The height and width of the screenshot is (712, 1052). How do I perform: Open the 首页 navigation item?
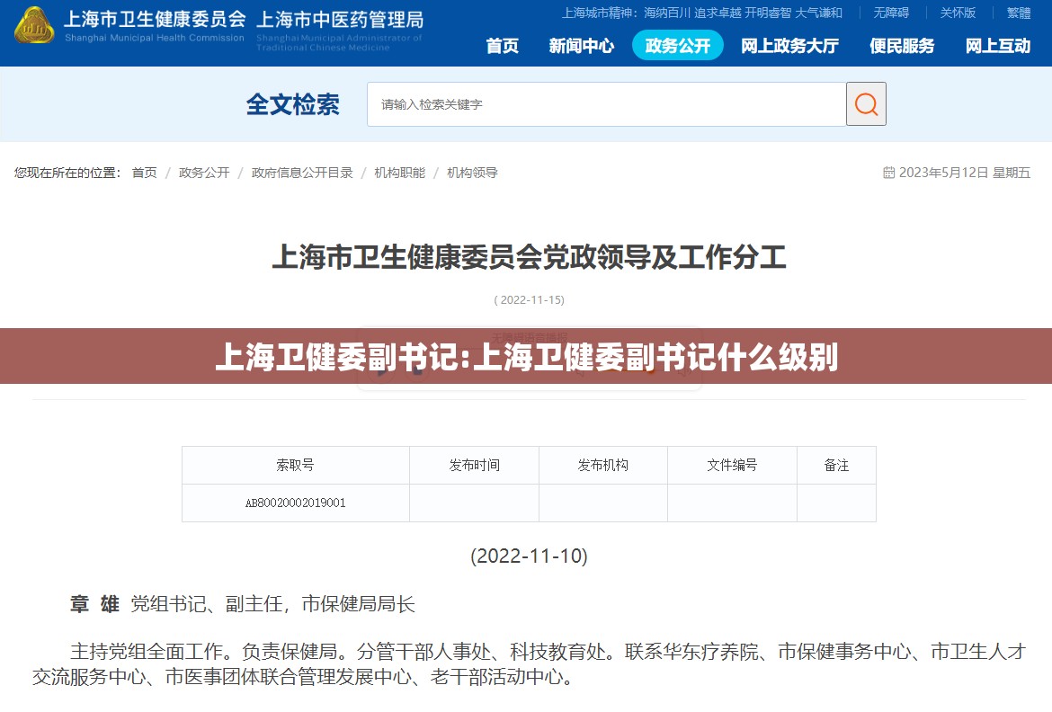[502, 46]
